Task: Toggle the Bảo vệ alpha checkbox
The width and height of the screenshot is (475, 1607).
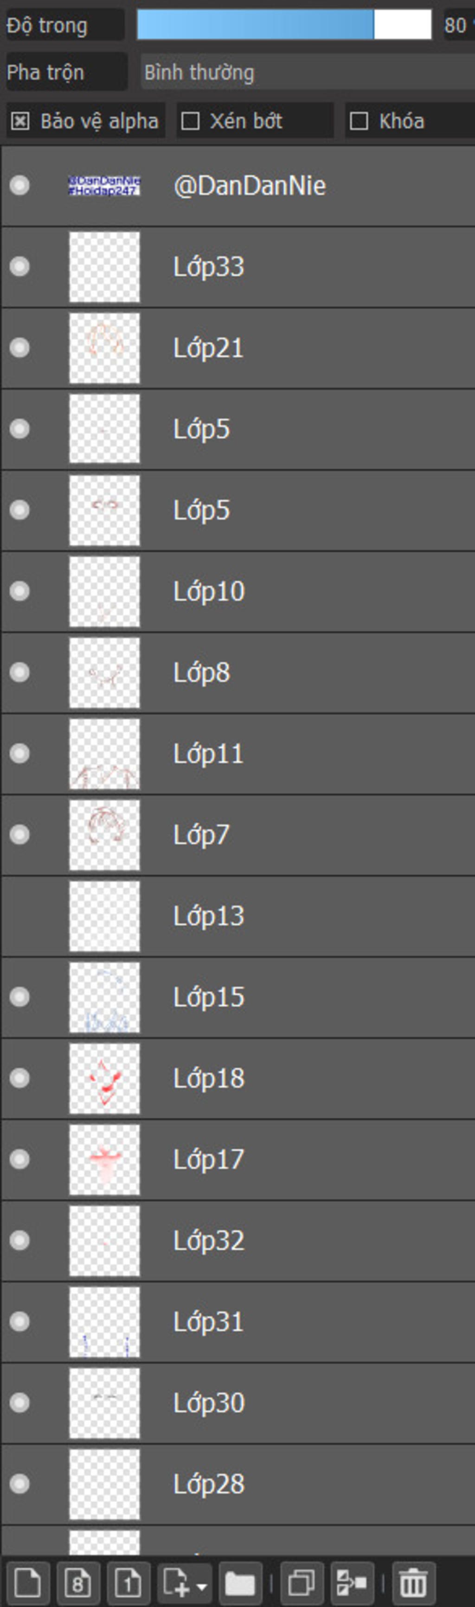Action: 20,121
